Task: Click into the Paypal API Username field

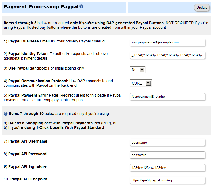Action: [167, 143]
